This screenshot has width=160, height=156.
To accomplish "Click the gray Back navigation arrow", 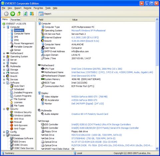I will tap(6, 14).
